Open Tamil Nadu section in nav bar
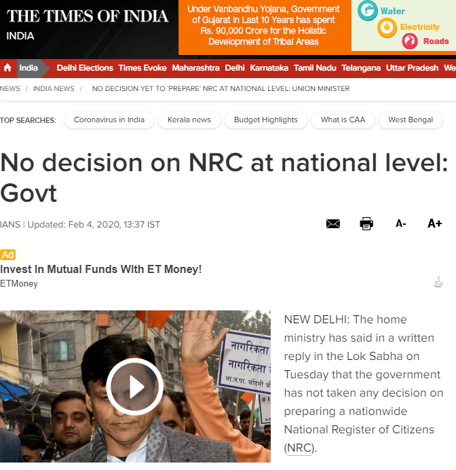 point(315,68)
